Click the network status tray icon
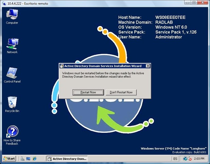This screenshot has height=164, width=210. [185, 159]
